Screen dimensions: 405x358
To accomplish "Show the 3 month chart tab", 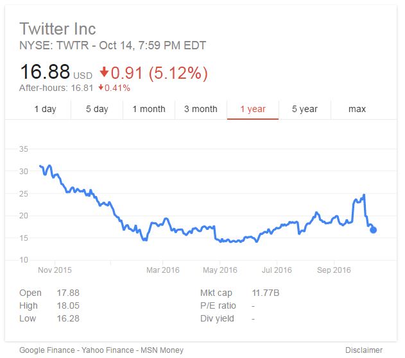I will [201, 109].
